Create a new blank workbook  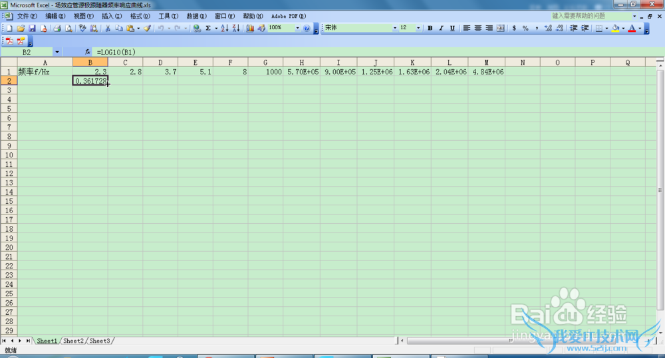[x=9, y=28]
